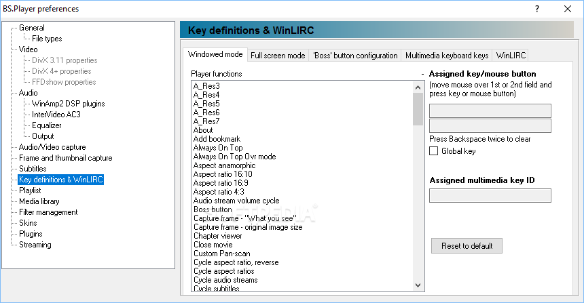Select Capture frame original image size
This screenshot has height=303, width=584.
click(248, 227)
